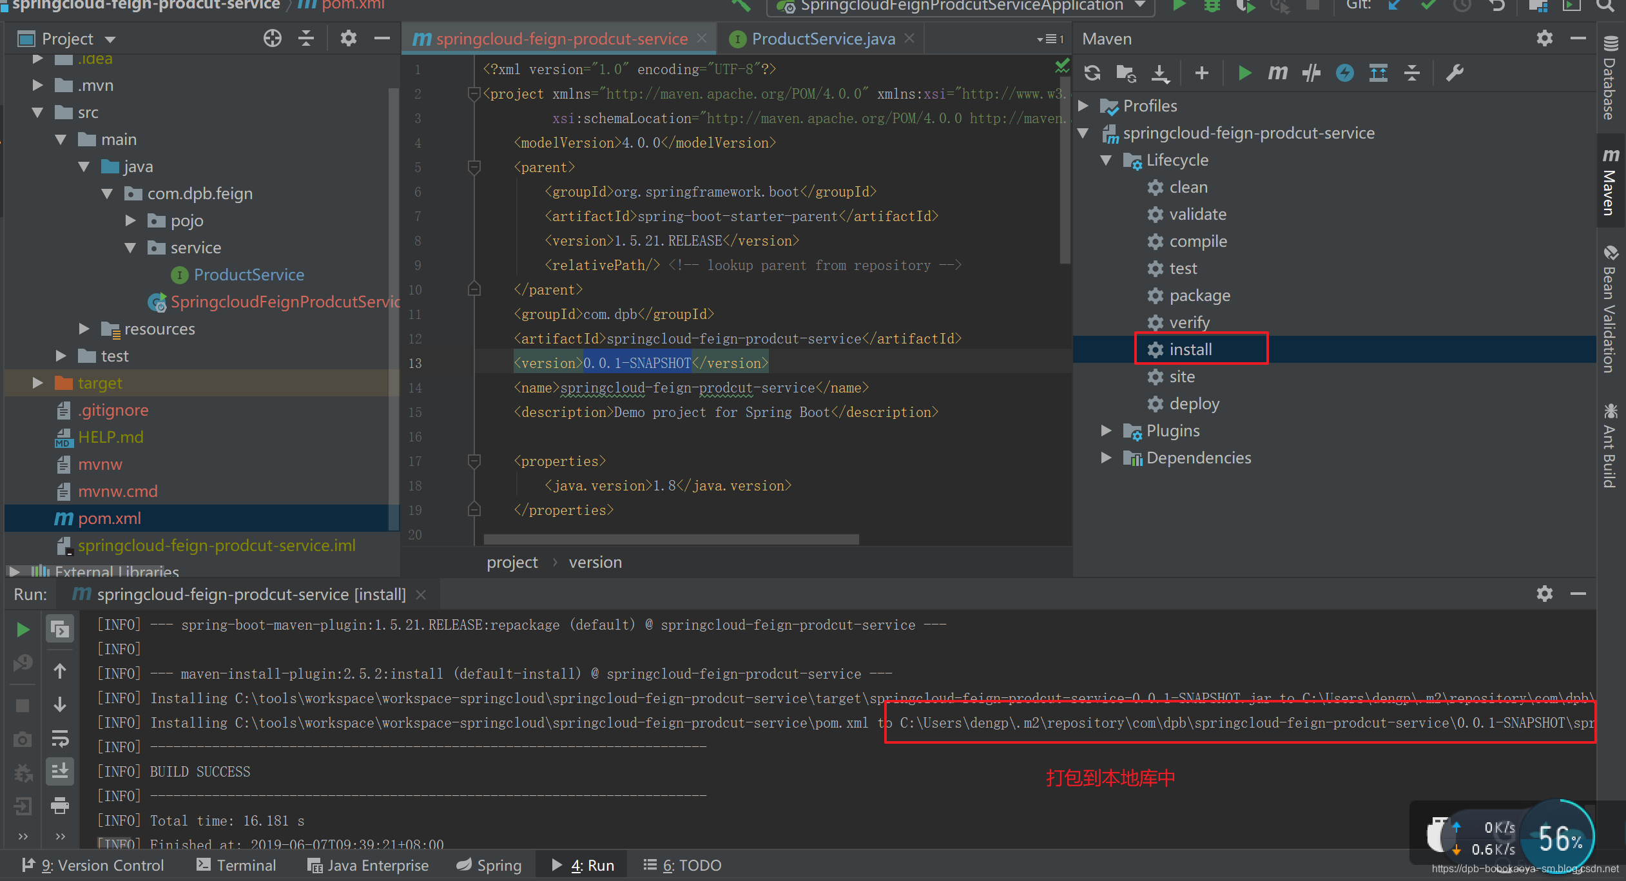Screen dimensions: 1626x881
Task: Switch to ProductService.java tab
Action: [x=822, y=39]
